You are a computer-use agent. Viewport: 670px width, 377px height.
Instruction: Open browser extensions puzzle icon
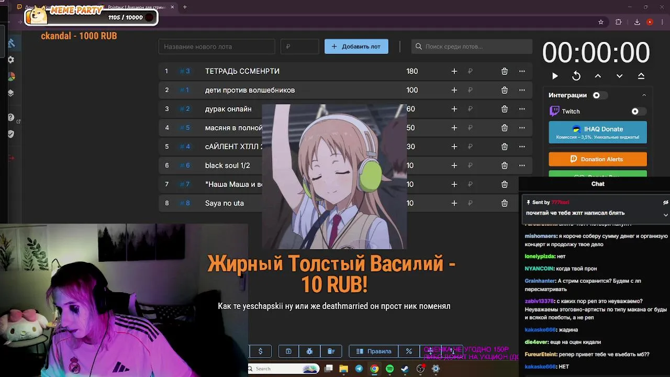tap(619, 22)
